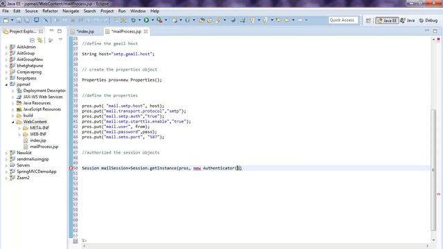Minimize the Project Explorer panel
Screen dimensions: 443x249
coord(51,30)
